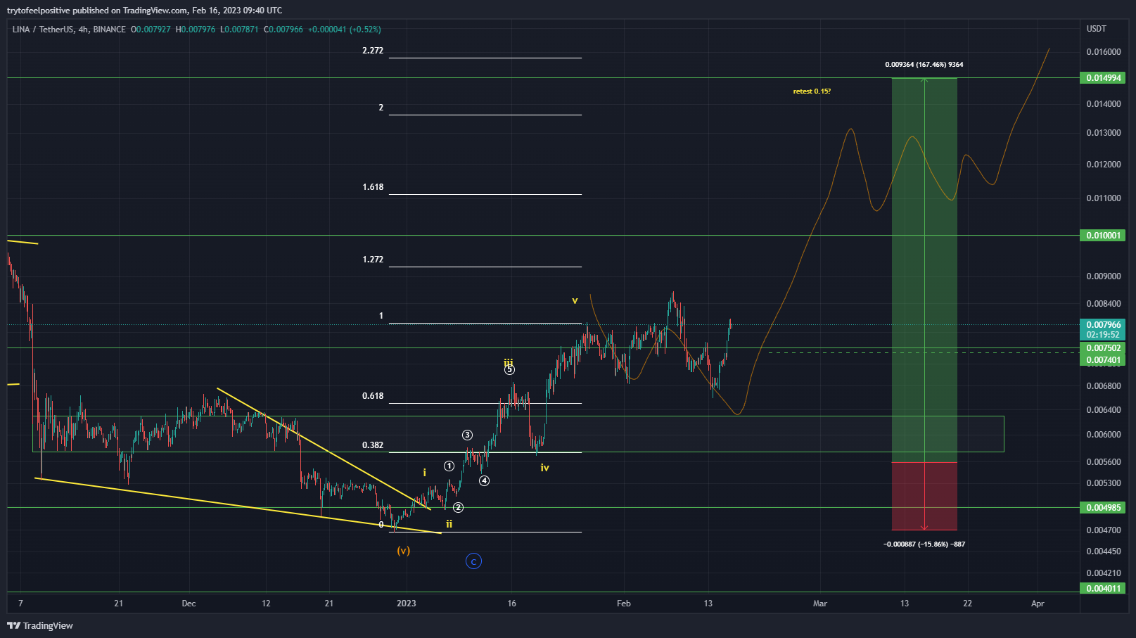The width and height of the screenshot is (1136, 638).
Task: Click the USDT currency label
Action: 1097,29
